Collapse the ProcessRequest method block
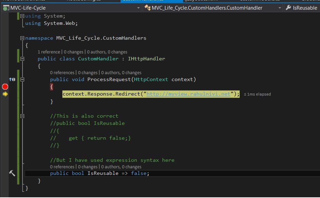The image size is (320, 198). [x=22, y=79]
